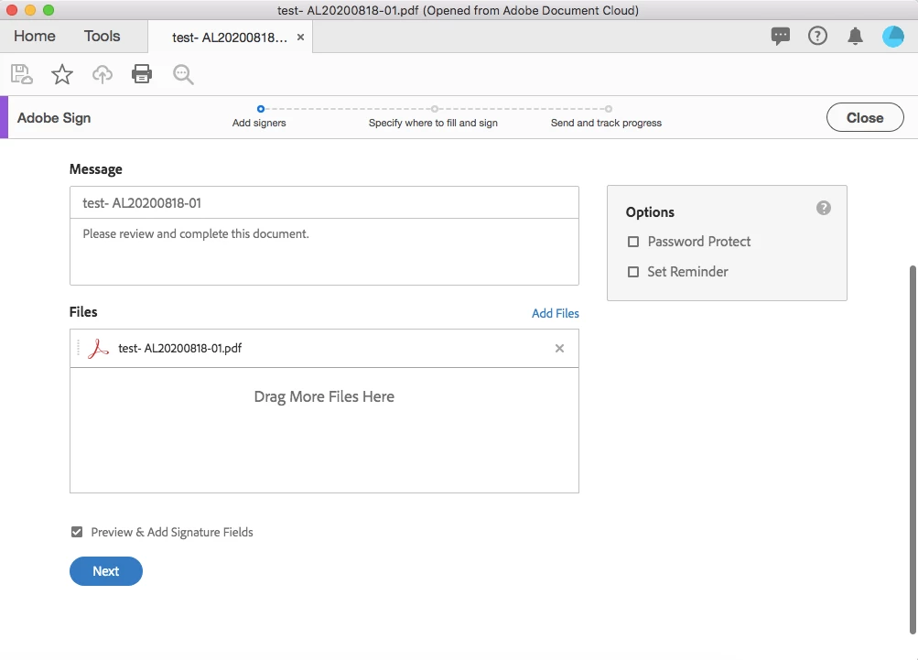This screenshot has height=660, width=918.
Task: Close the Adobe Sign panel
Action: (865, 118)
